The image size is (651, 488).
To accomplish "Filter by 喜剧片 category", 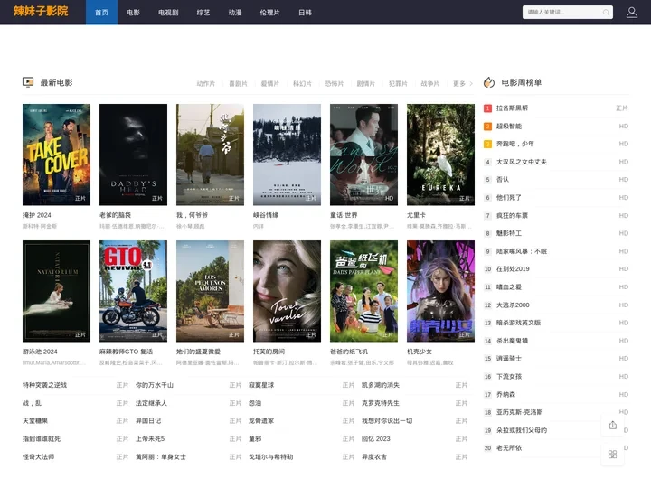I will [x=238, y=83].
